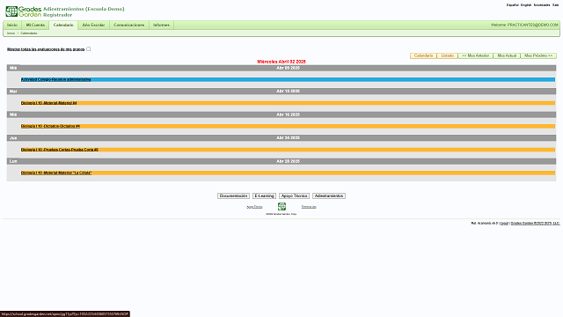Click the Abr 24 2025 date header
563x317 pixels.
tap(288, 138)
